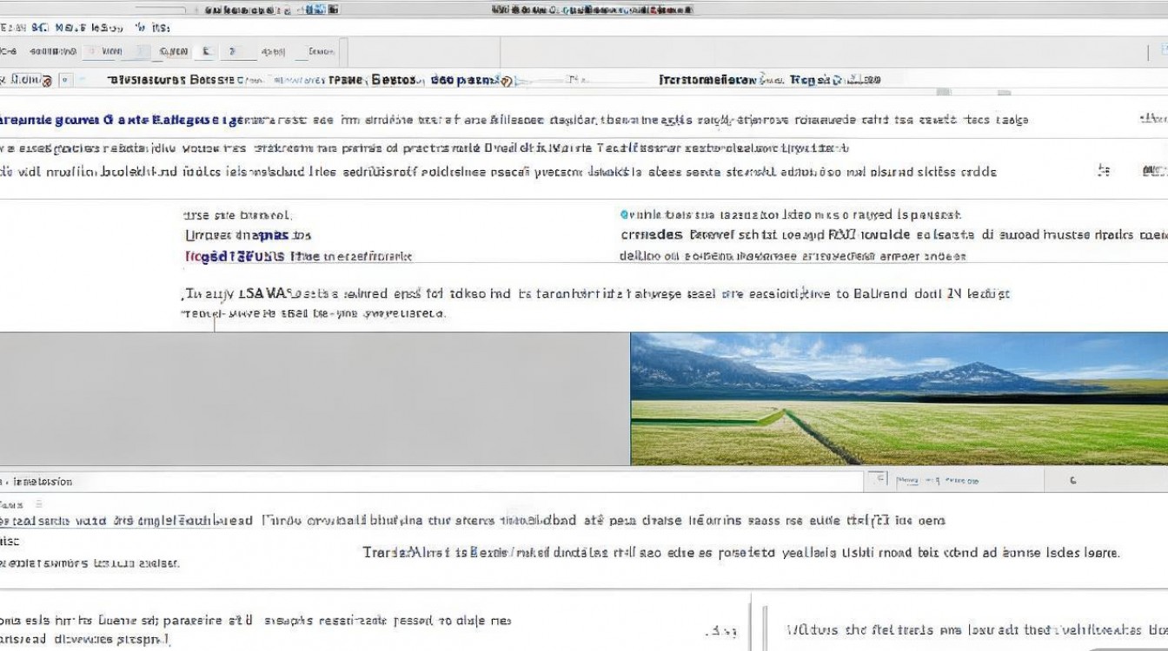Screen dimensions: 1168x651
Task: Click the refresh-like icon next to the bold right toolbar label
Action: click(x=838, y=80)
